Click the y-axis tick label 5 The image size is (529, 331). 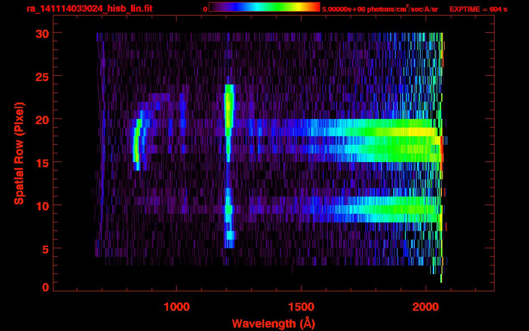tap(45, 249)
